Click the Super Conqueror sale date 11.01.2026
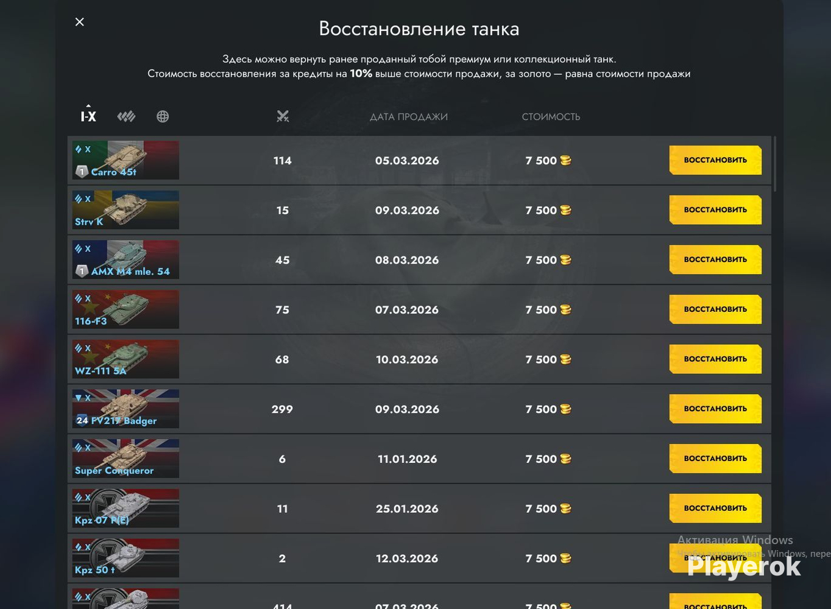Viewport: 831px width, 609px height. pyautogui.click(x=407, y=459)
